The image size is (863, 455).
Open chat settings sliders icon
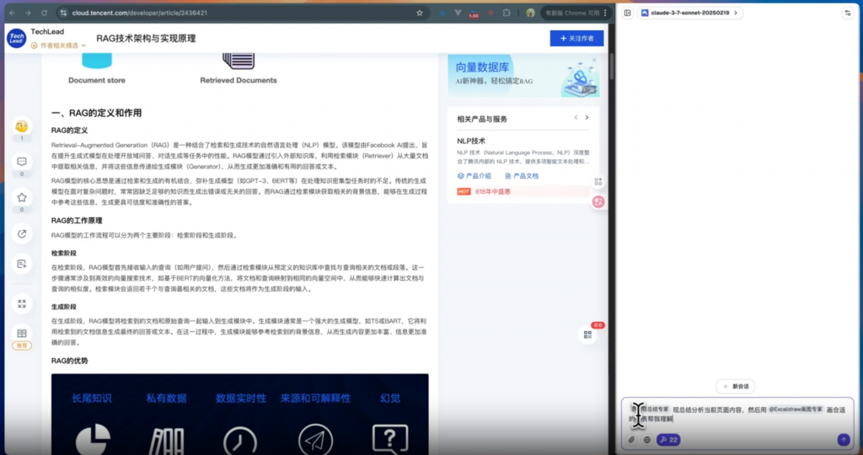tap(847, 13)
